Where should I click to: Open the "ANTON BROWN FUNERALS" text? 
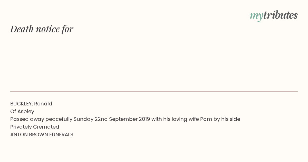point(42,134)
